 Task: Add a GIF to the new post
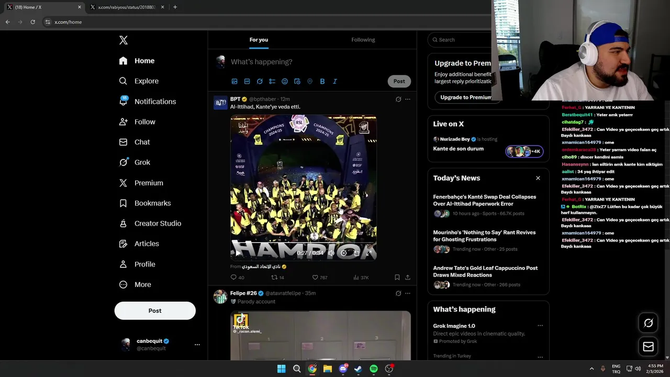[x=247, y=81]
